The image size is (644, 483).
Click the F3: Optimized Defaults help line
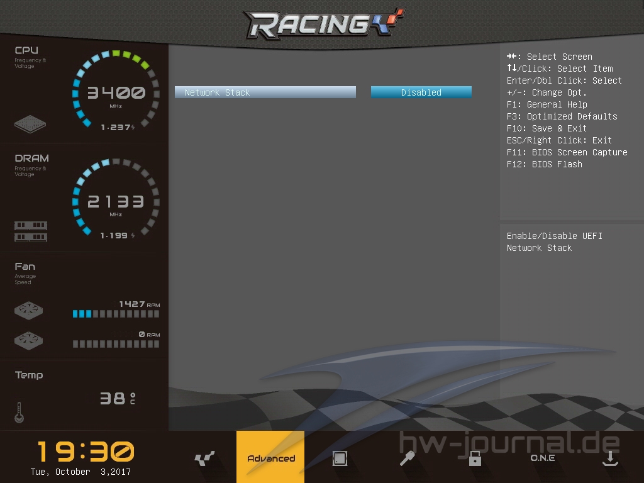click(562, 116)
